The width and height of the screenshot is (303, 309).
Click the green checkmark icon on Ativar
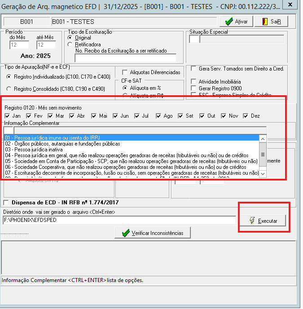coord(229,22)
